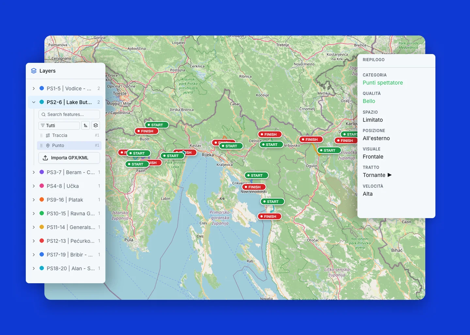Image resolution: width=470 pixels, height=335 pixels.
Task: Click the Bello quality value
Action: 369,101
